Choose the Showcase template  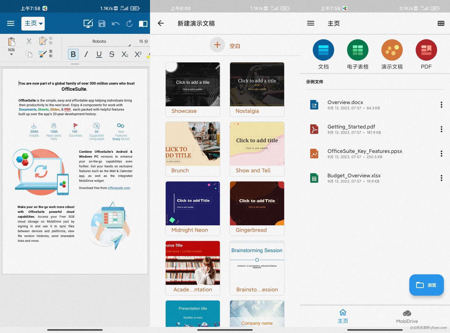[x=193, y=89]
